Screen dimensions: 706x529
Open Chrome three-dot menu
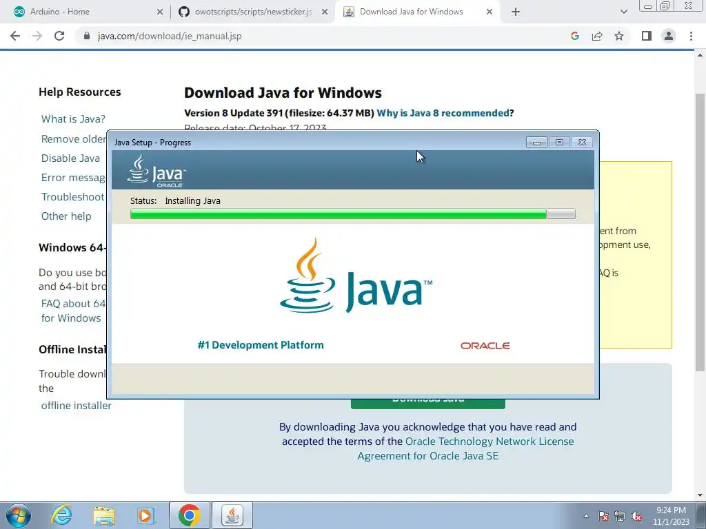point(691,36)
